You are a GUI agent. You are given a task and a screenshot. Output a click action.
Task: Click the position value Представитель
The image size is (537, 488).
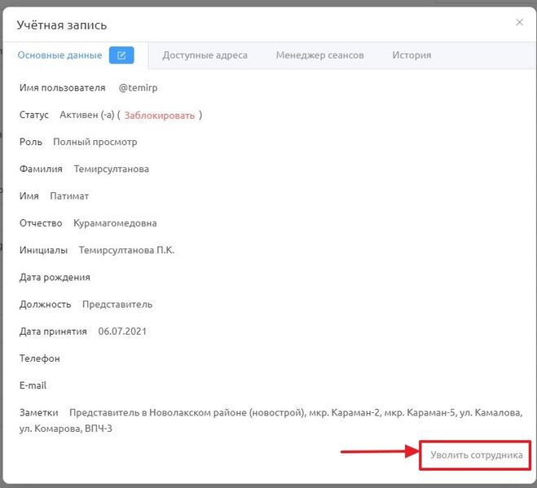pos(117,304)
